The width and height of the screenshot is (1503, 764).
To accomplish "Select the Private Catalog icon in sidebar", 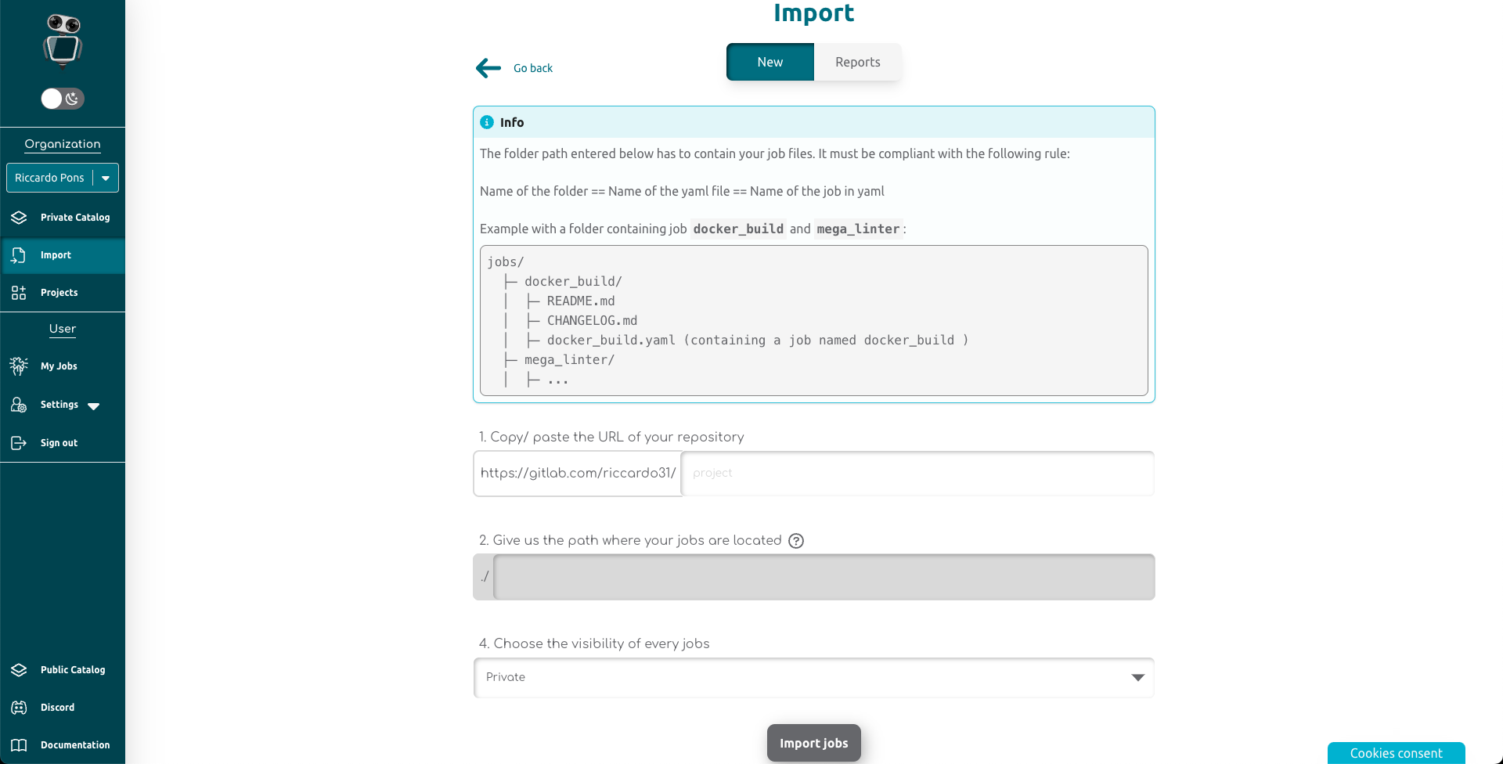I will [x=18, y=218].
